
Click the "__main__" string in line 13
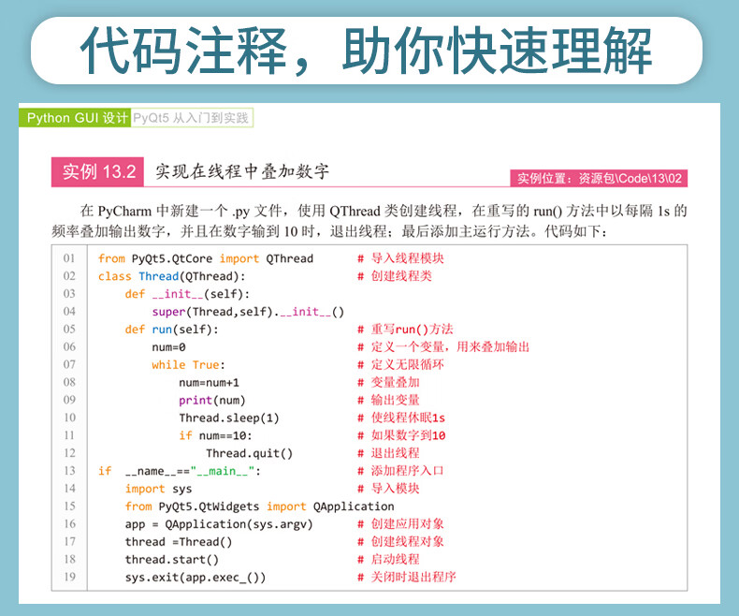223,471
